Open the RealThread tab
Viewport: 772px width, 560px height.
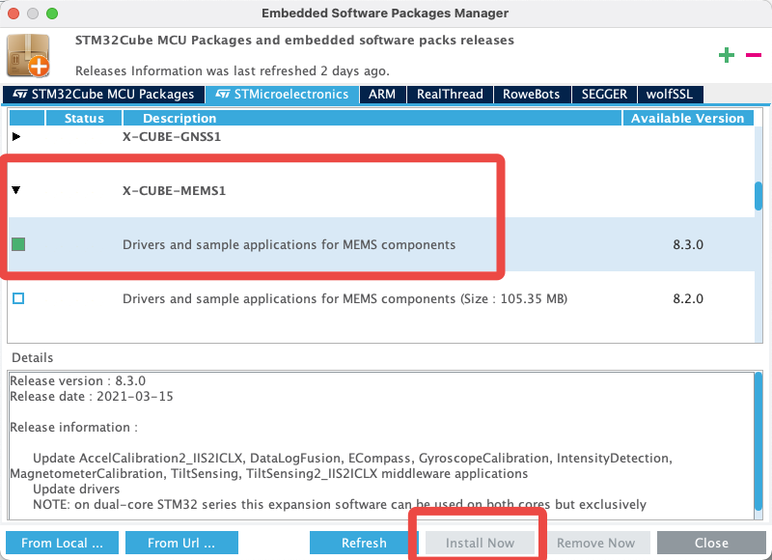[x=450, y=94]
